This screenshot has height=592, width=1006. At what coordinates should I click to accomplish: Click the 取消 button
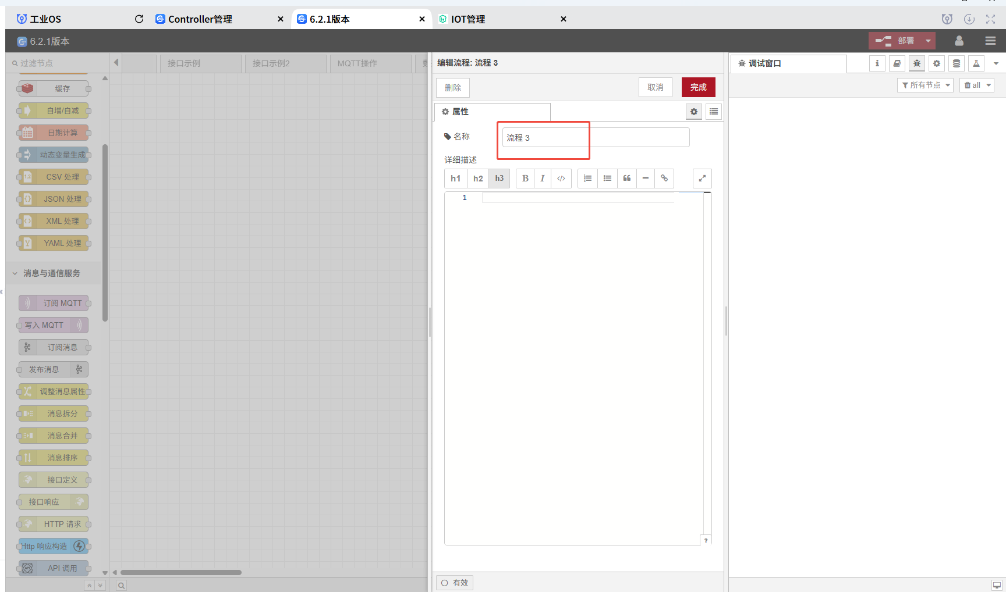656,87
